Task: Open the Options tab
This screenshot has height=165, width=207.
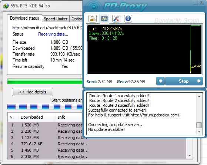Action: (76, 19)
